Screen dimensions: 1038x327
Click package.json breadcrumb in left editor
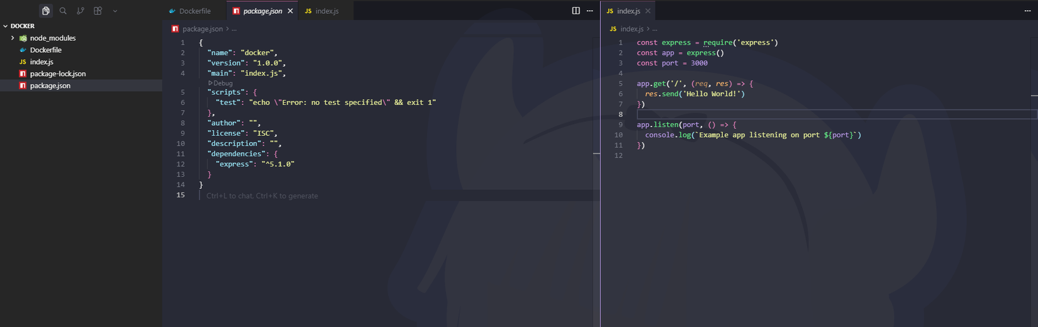point(203,29)
